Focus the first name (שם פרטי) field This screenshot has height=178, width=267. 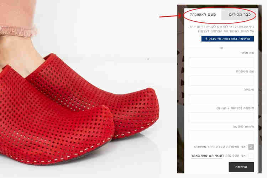tap(221, 62)
